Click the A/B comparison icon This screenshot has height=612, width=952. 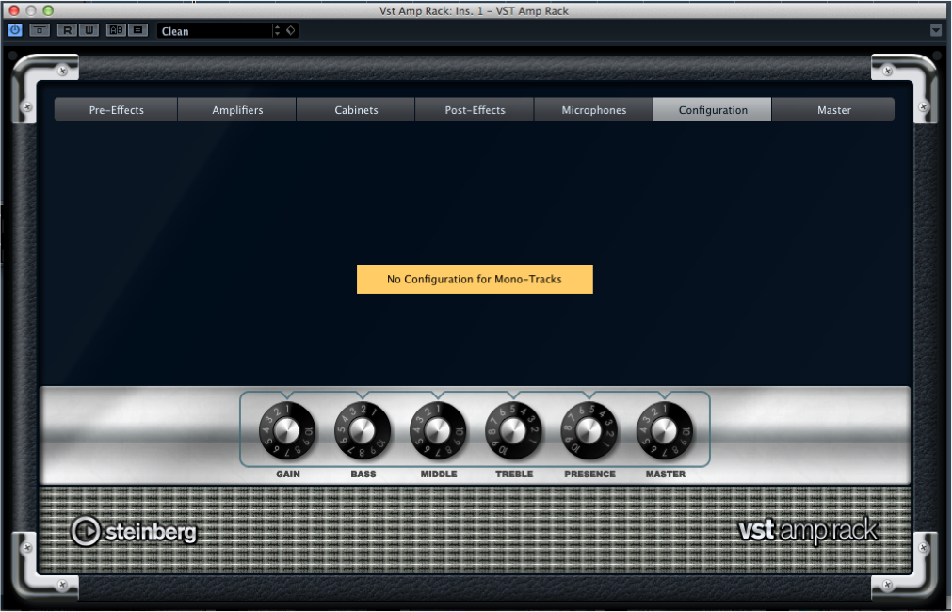pos(114,30)
